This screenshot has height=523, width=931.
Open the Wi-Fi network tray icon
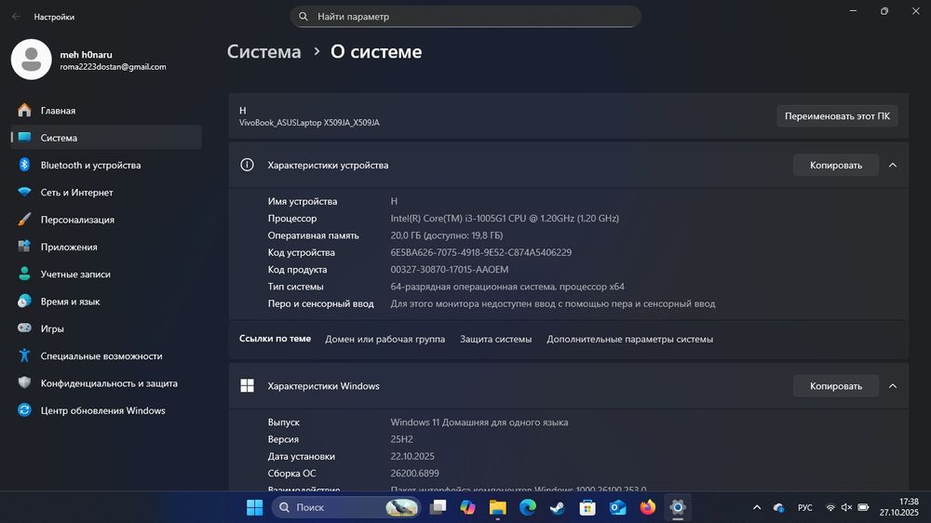830,507
